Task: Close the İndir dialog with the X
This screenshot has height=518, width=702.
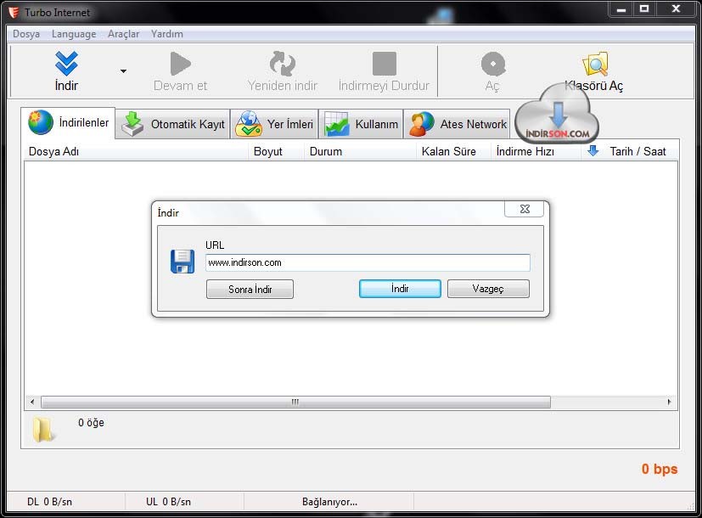Action: 525,209
